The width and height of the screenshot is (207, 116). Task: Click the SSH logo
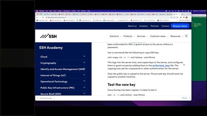click(49, 36)
